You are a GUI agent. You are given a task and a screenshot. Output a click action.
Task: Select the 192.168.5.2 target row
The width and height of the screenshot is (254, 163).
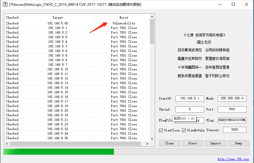tap(77, 32)
